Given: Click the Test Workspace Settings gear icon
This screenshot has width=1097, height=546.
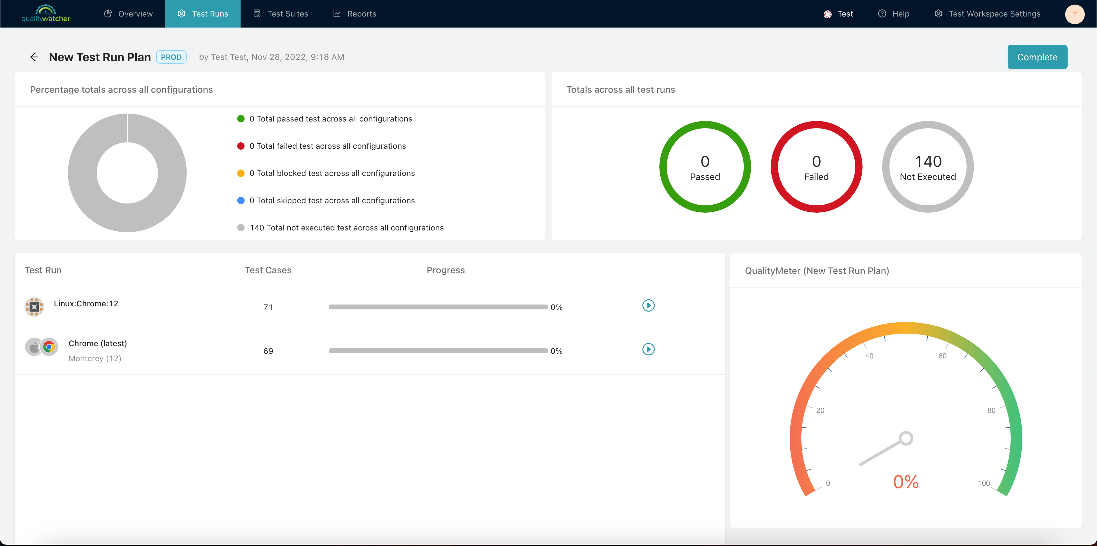Looking at the screenshot, I should coord(938,13).
